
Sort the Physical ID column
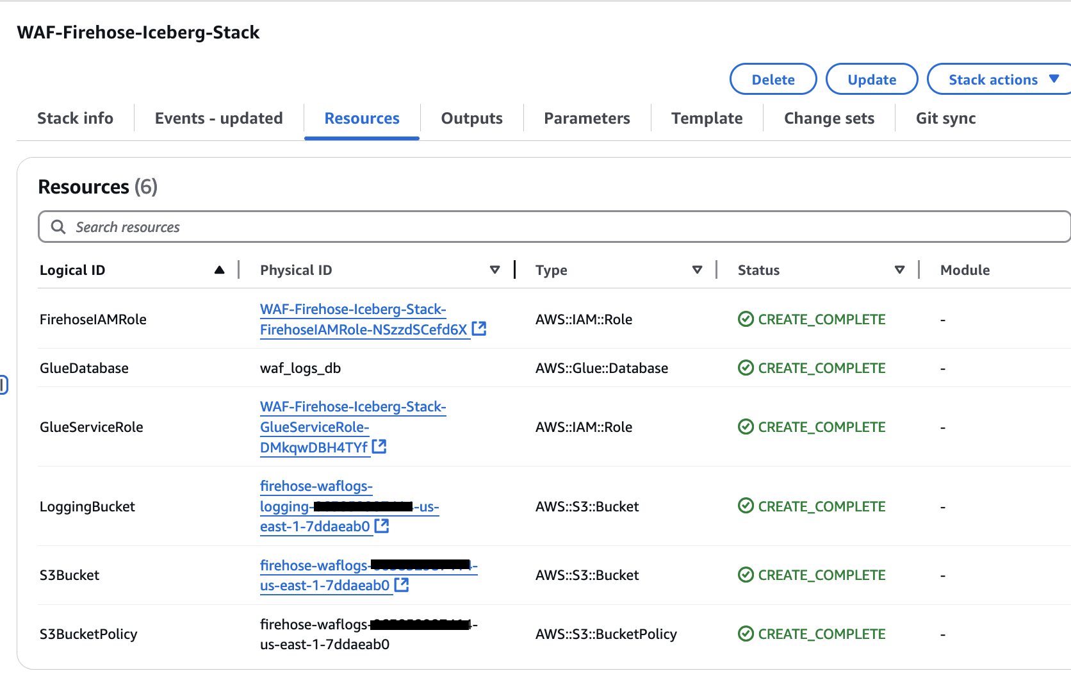pyautogui.click(x=495, y=270)
